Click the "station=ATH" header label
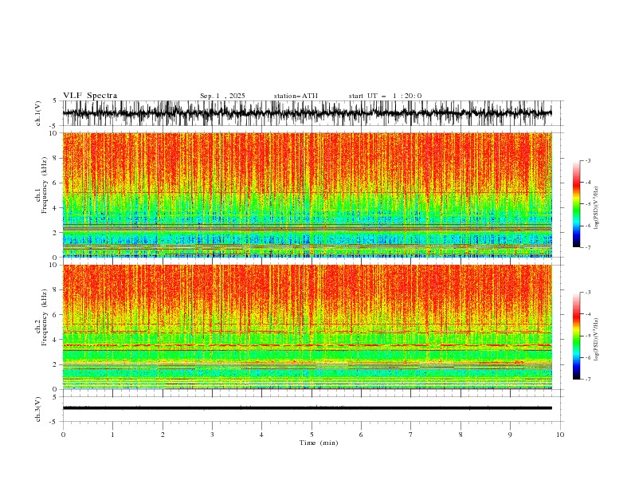This screenshot has height=488, width=631. [x=296, y=96]
